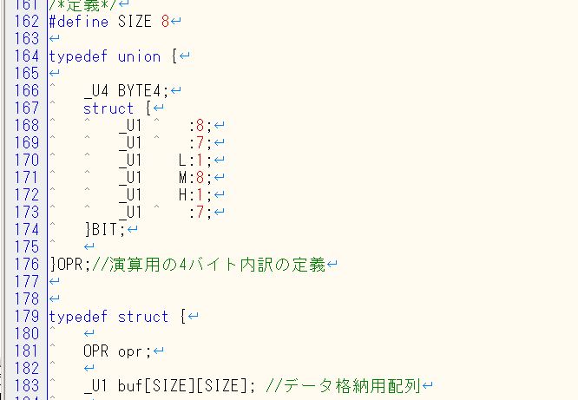Click line number 162 in the gutter
Image resolution: width=578 pixels, height=400 pixels.
point(27,22)
